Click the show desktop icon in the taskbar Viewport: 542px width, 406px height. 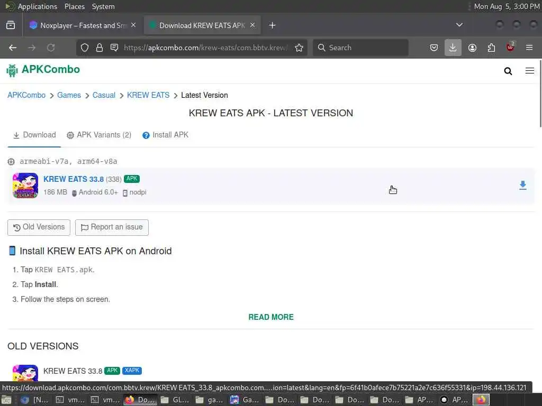tap(6, 400)
